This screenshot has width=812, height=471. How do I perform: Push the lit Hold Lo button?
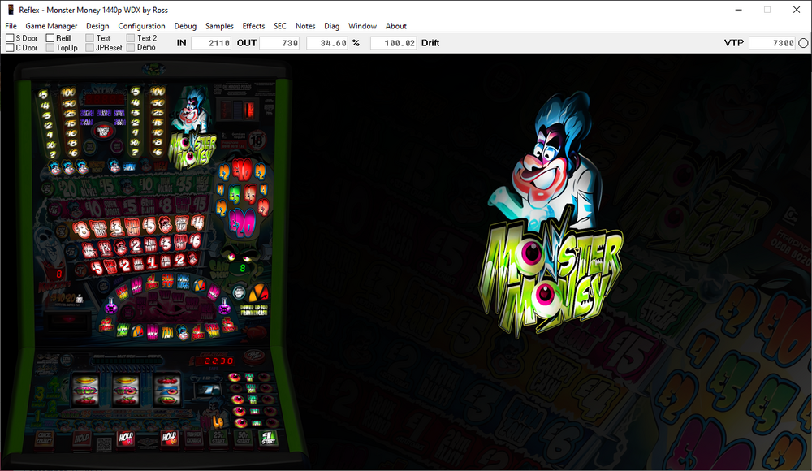[x=170, y=439]
